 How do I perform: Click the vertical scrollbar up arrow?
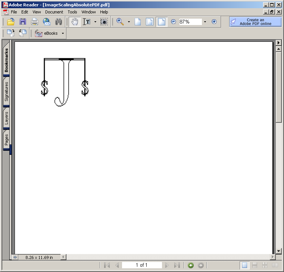point(278,49)
